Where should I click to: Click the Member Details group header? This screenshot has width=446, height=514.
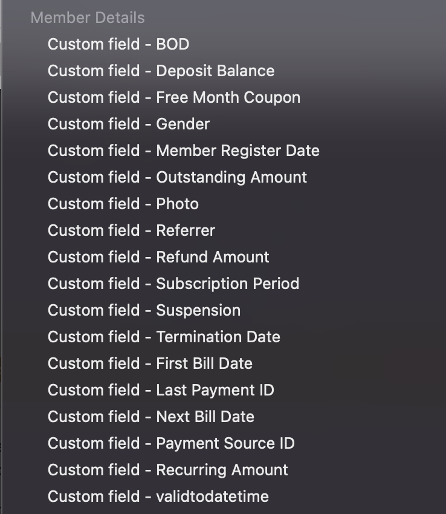[x=88, y=18]
